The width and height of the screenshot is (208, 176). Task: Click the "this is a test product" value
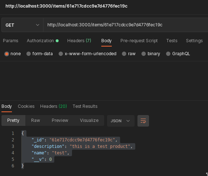(x=100, y=146)
